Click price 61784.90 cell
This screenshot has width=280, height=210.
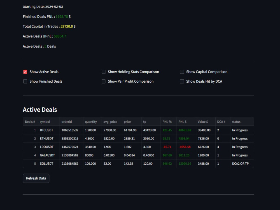tap(132, 130)
